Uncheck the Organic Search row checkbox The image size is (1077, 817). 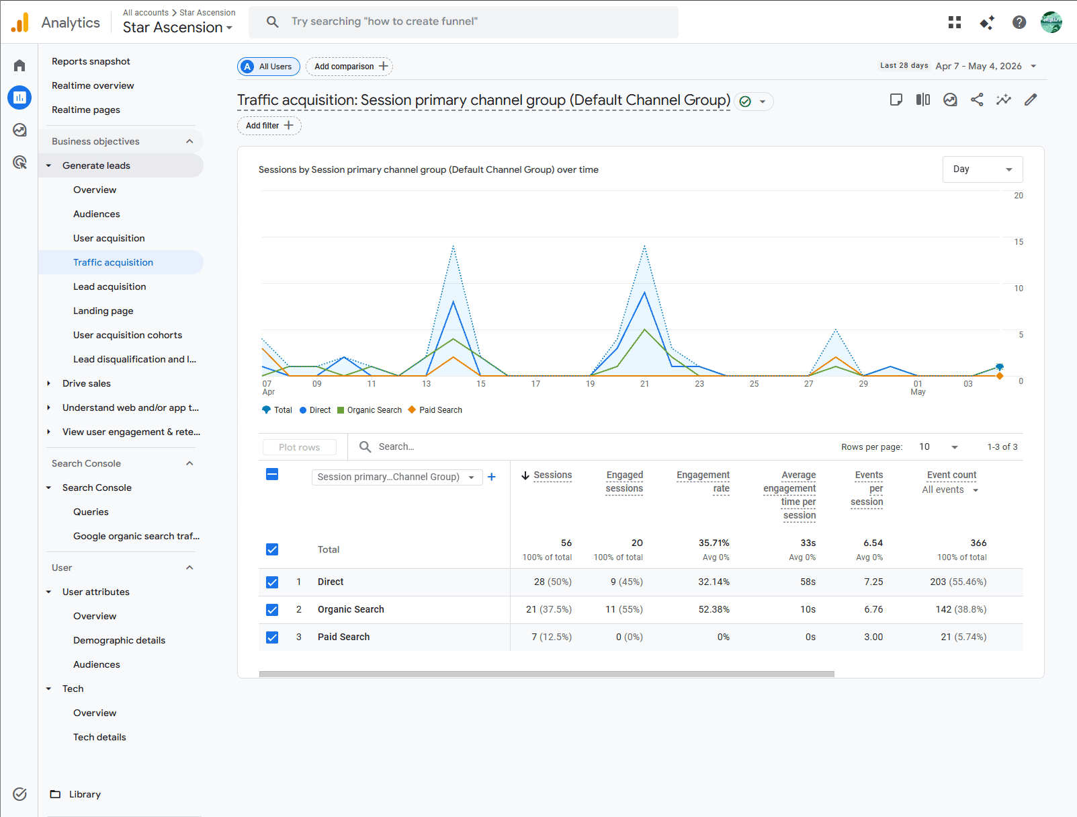[272, 610]
